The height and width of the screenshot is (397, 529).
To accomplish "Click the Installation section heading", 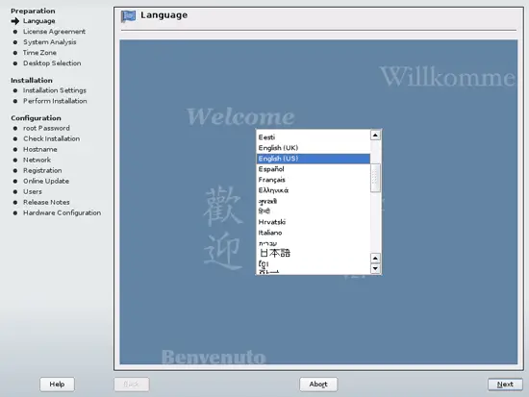I will 32,81.
